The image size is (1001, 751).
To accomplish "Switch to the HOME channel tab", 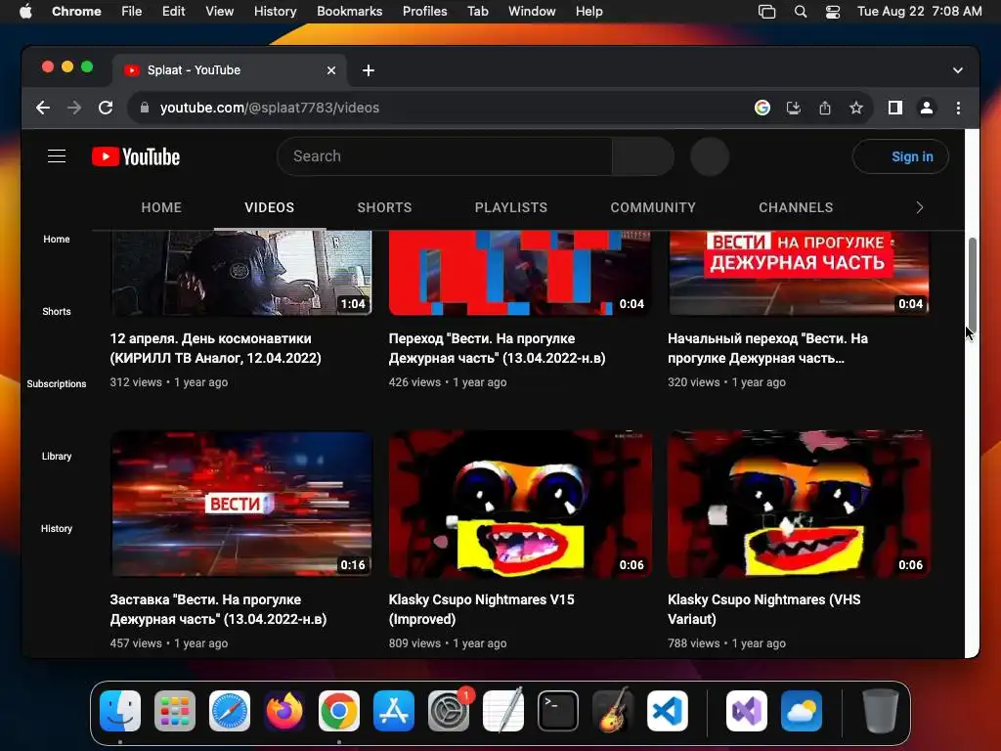I will [161, 207].
